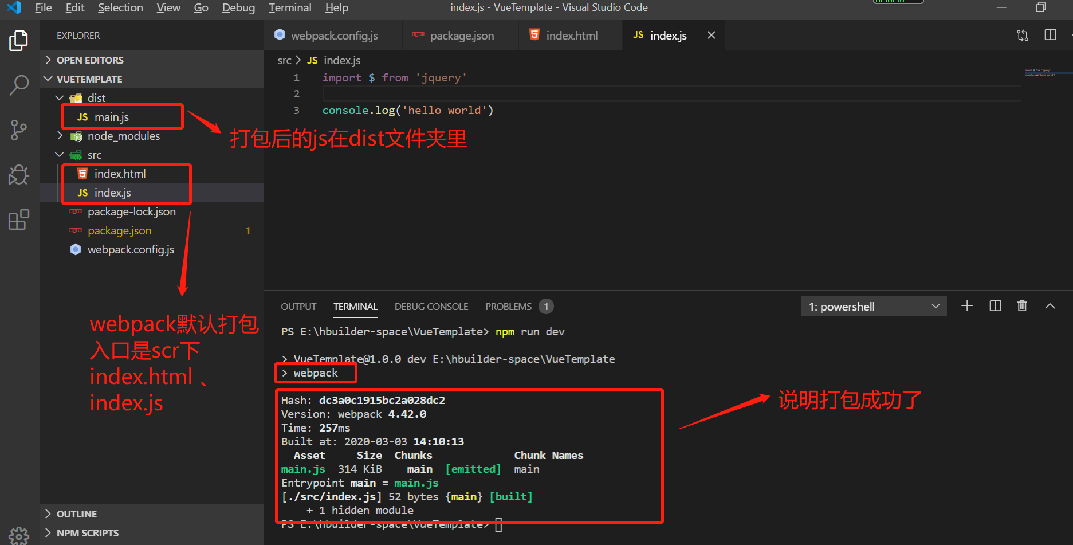The width and height of the screenshot is (1073, 545).
Task: Open the Search view icon
Action: pos(19,85)
